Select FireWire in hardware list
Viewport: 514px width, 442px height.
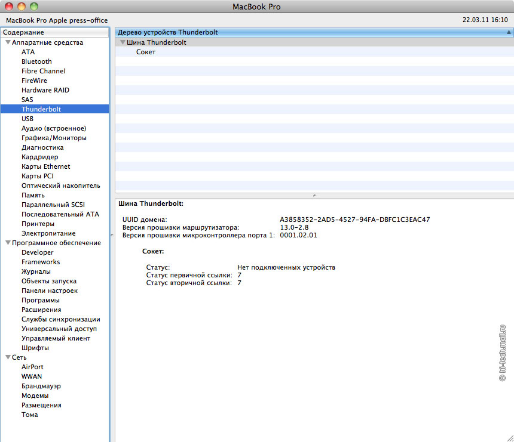(x=34, y=81)
